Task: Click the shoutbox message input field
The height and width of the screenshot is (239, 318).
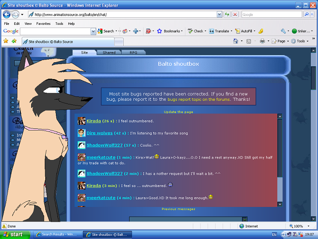Action: pyautogui.click(x=186, y=219)
